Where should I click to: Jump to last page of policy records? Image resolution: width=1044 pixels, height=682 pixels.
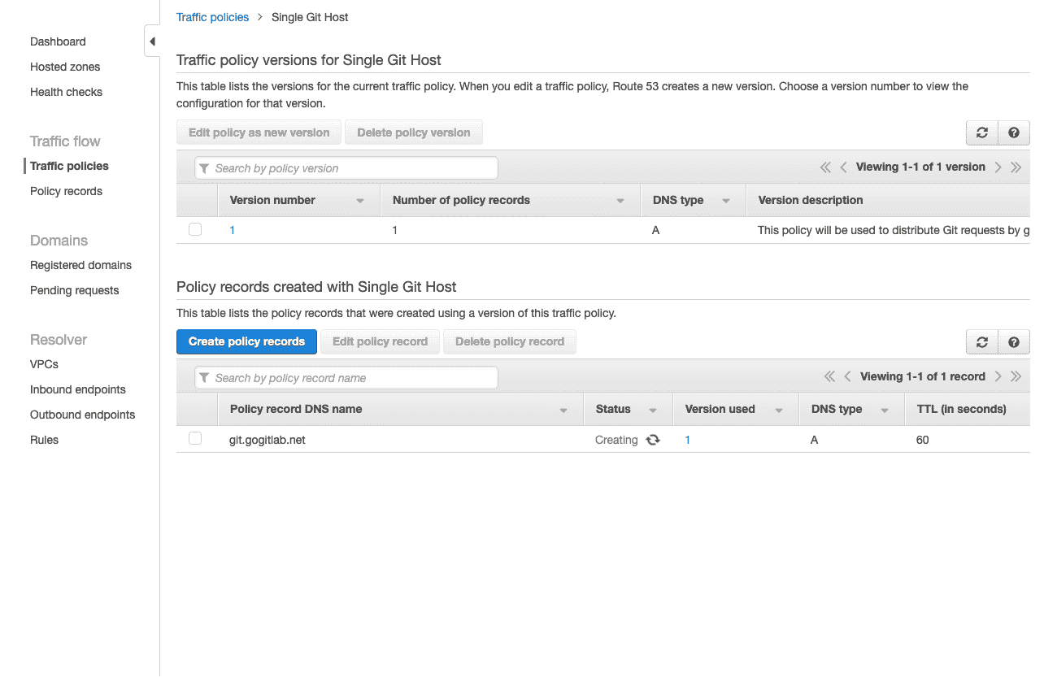pos(1016,376)
